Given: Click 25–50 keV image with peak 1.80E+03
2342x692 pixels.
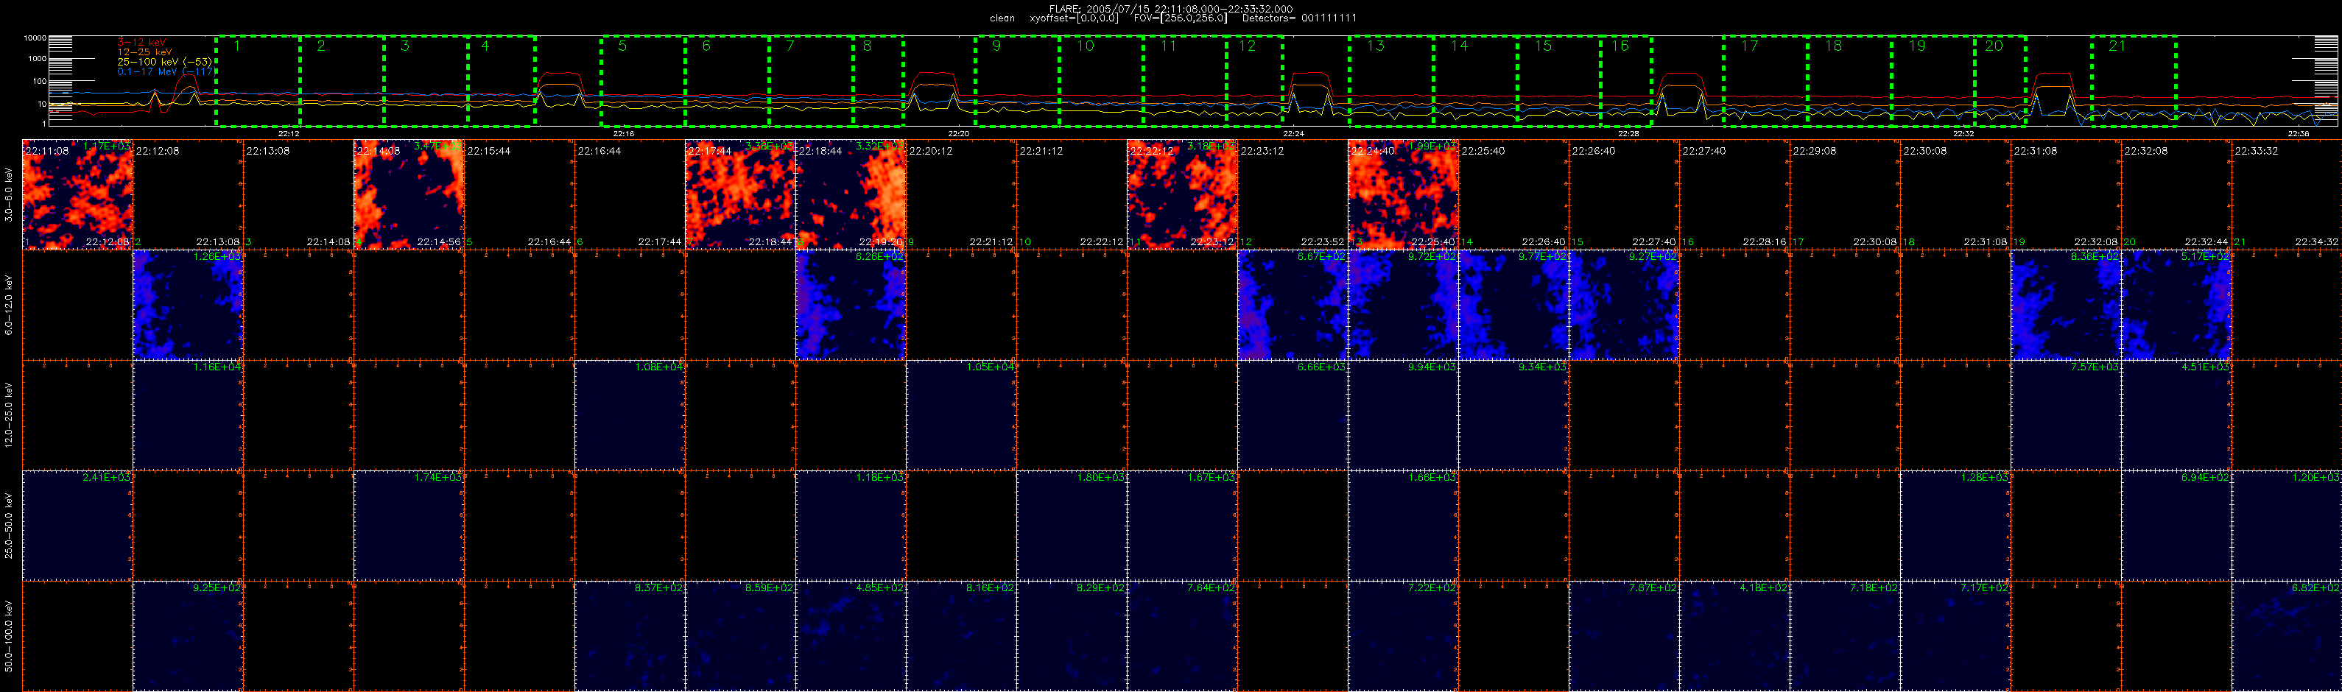Looking at the screenshot, I should click(1072, 526).
